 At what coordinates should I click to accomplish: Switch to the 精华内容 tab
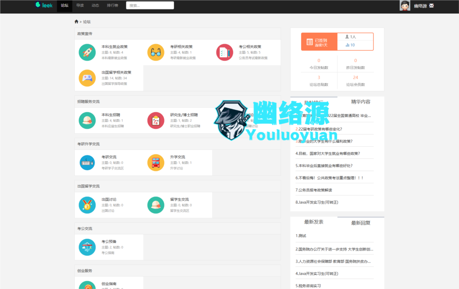pyautogui.click(x=361, y=102)
